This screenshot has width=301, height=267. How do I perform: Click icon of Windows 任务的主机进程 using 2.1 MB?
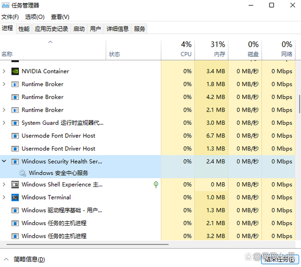(x=15, y=223)
